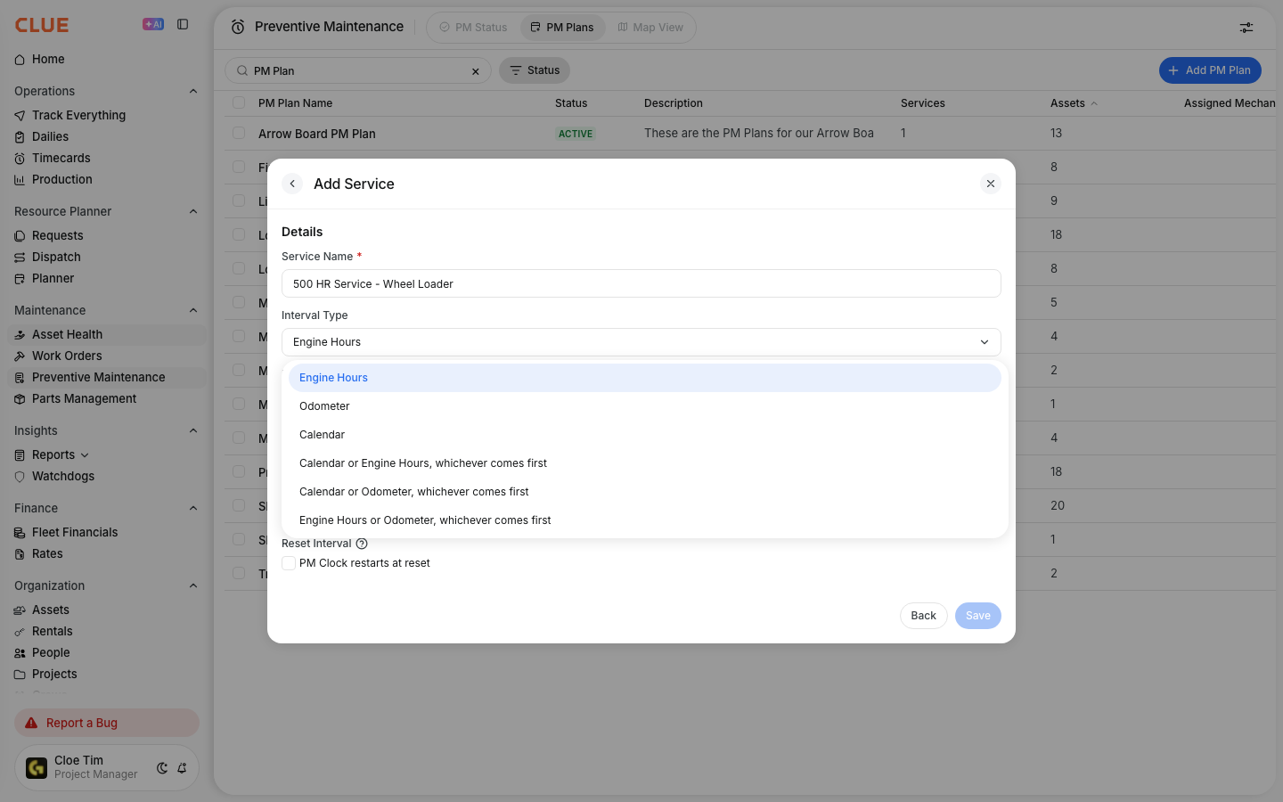This screenshot has width=1283, height=802.
Task: Switch to PM Plans tab
Action: 562,28
